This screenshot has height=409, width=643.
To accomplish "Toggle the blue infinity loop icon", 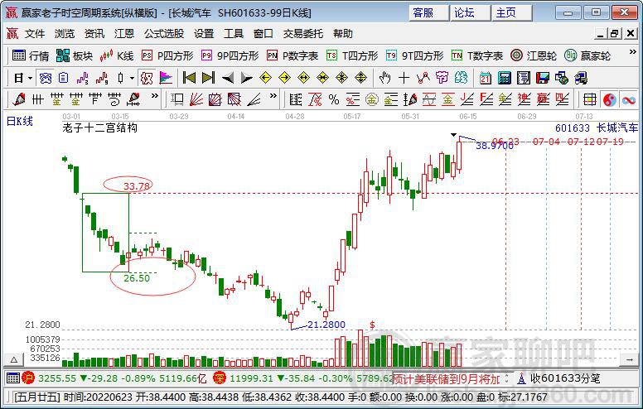I will point(628,99).
